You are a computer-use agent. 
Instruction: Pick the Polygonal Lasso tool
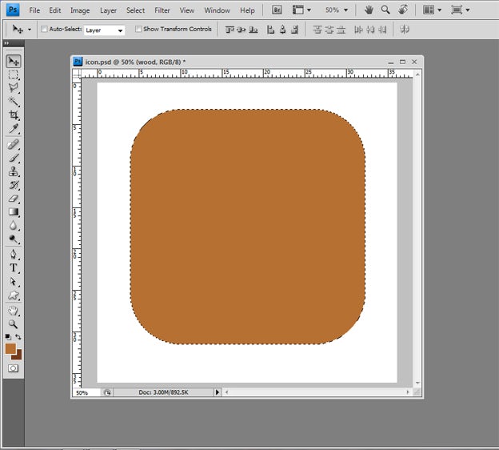[x=14, y=88]
